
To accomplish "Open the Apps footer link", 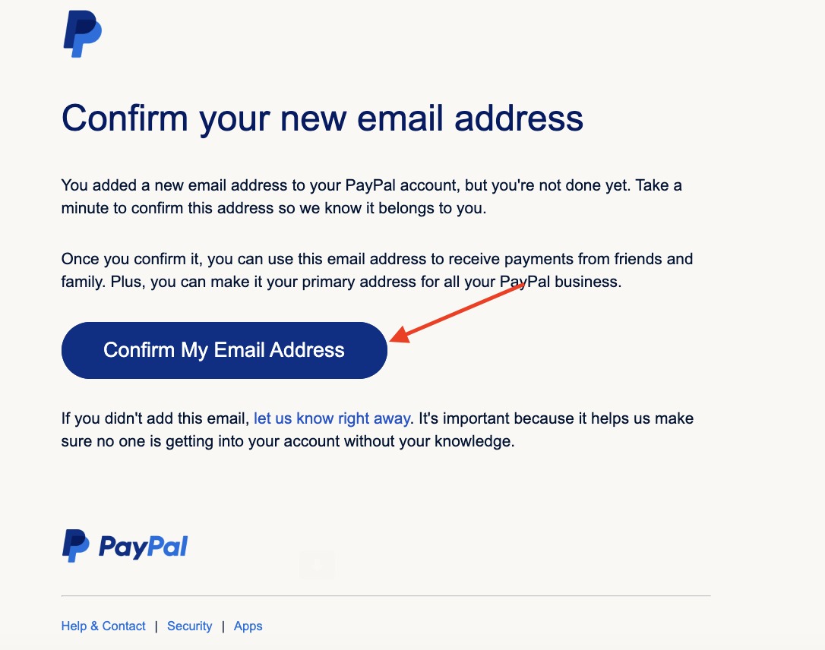I will pos(248,626).
